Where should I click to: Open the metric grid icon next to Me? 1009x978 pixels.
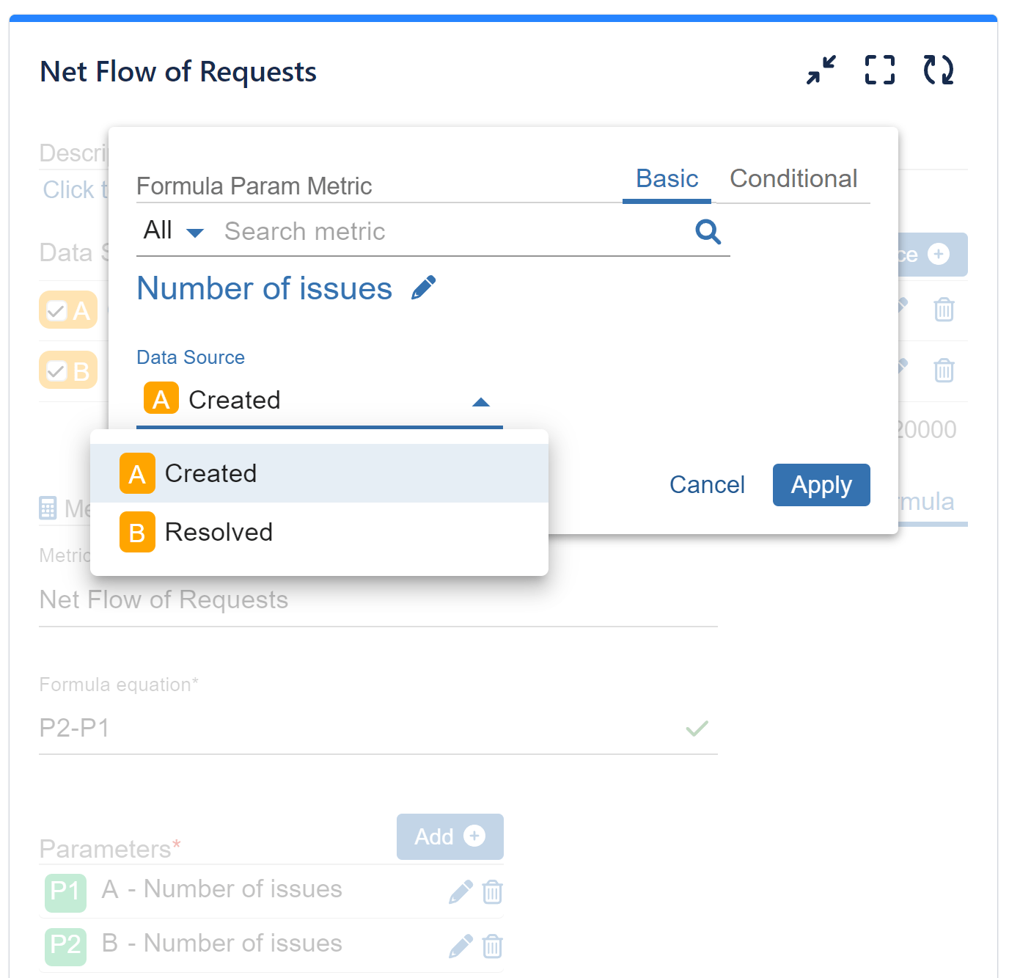[48, 508]
